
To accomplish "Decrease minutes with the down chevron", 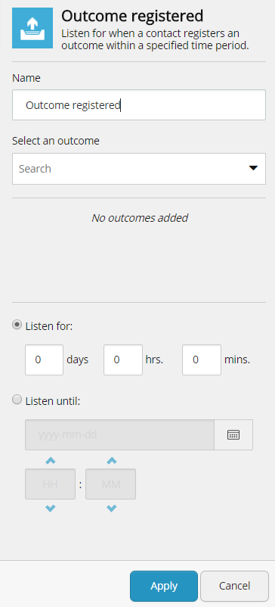I will click(x=111, y=509).
